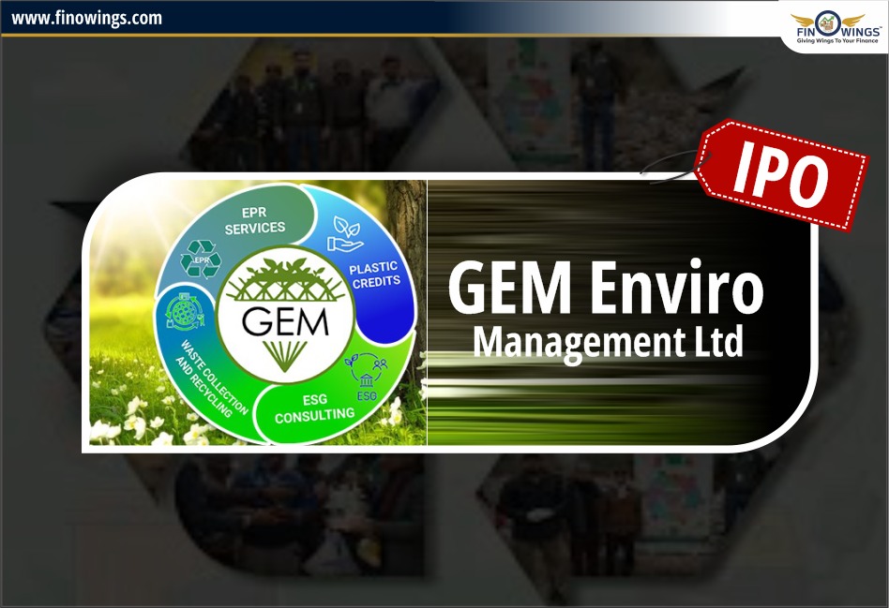Click the central GEM logo

[x=285, y=313]
